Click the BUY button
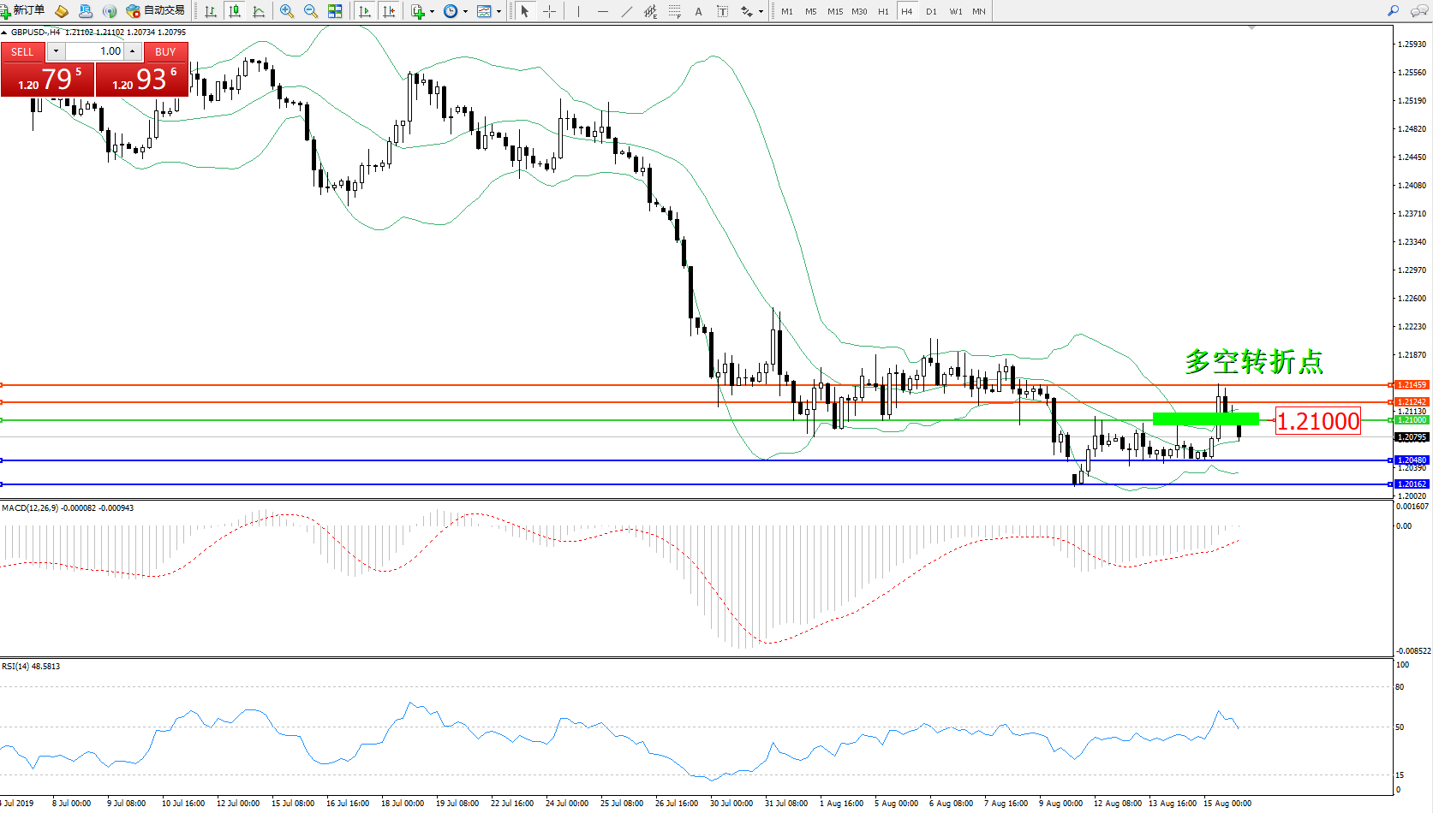The height and width of the screenshot is (813, 1433). [x=165, y=51]
